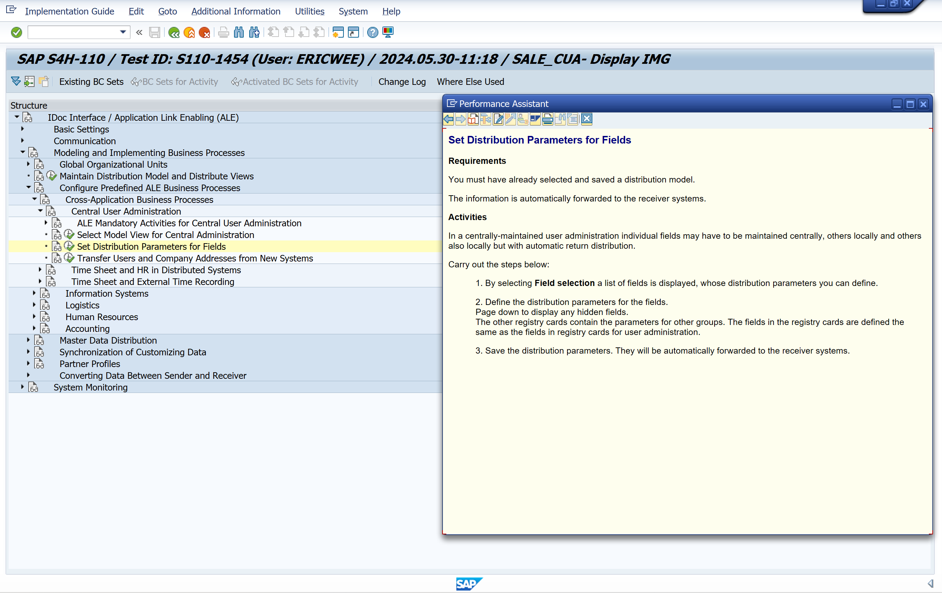Click the binoculars Find icon
942x593 pixels.
239,32
